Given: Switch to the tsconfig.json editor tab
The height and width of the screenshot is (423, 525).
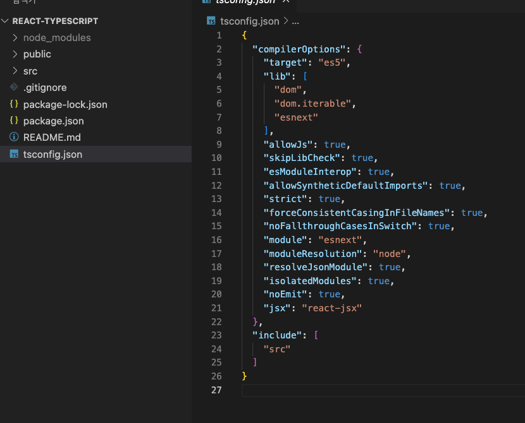Looking at the screenshot, I should [245, 2].
